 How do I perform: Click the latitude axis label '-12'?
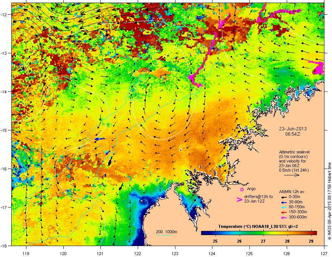pyautogui.click(x=4, y=15)
